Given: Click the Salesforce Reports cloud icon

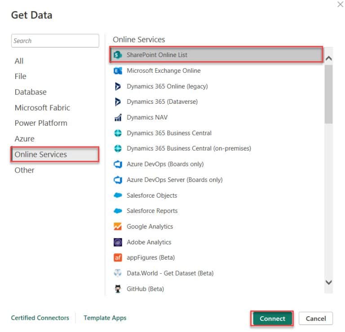Looking at the screenshot, I should (118, 211).
